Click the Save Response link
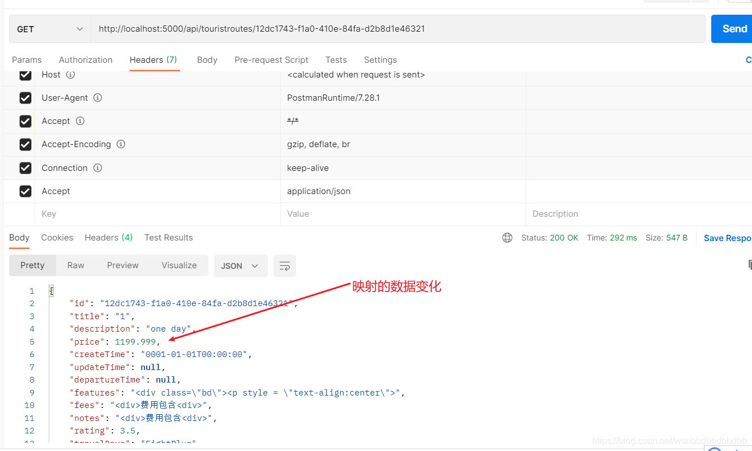 pos(727,238)
